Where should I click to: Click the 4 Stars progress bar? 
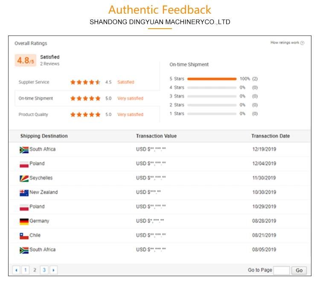212,88
